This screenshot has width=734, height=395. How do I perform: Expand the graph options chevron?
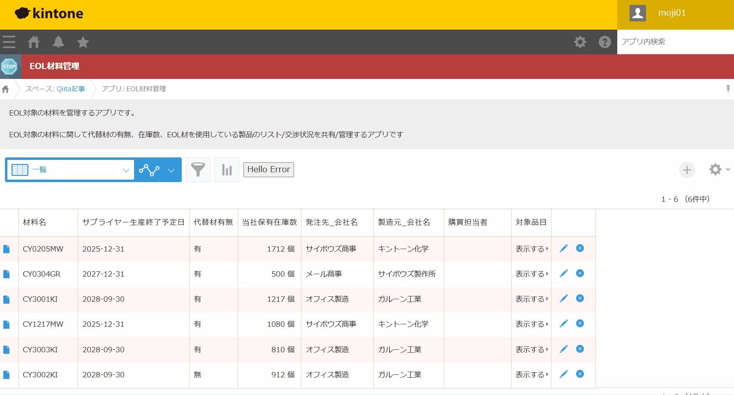(171, 170)
